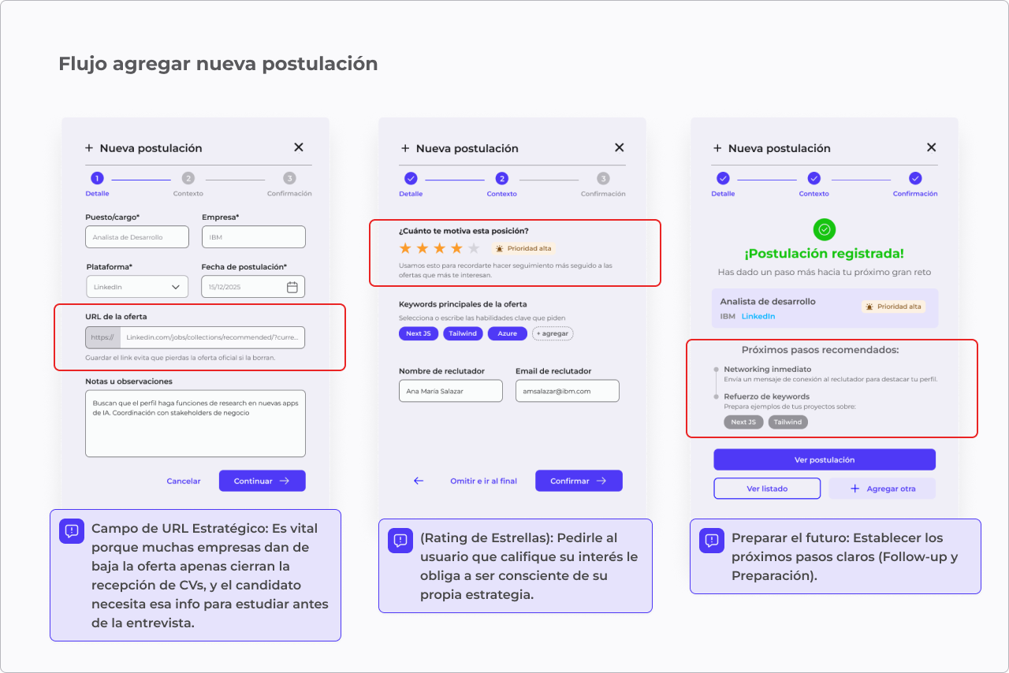Click the Notas u observaciones text area
The height and width of the screenshot is (673, 1009).
point(195,423)
